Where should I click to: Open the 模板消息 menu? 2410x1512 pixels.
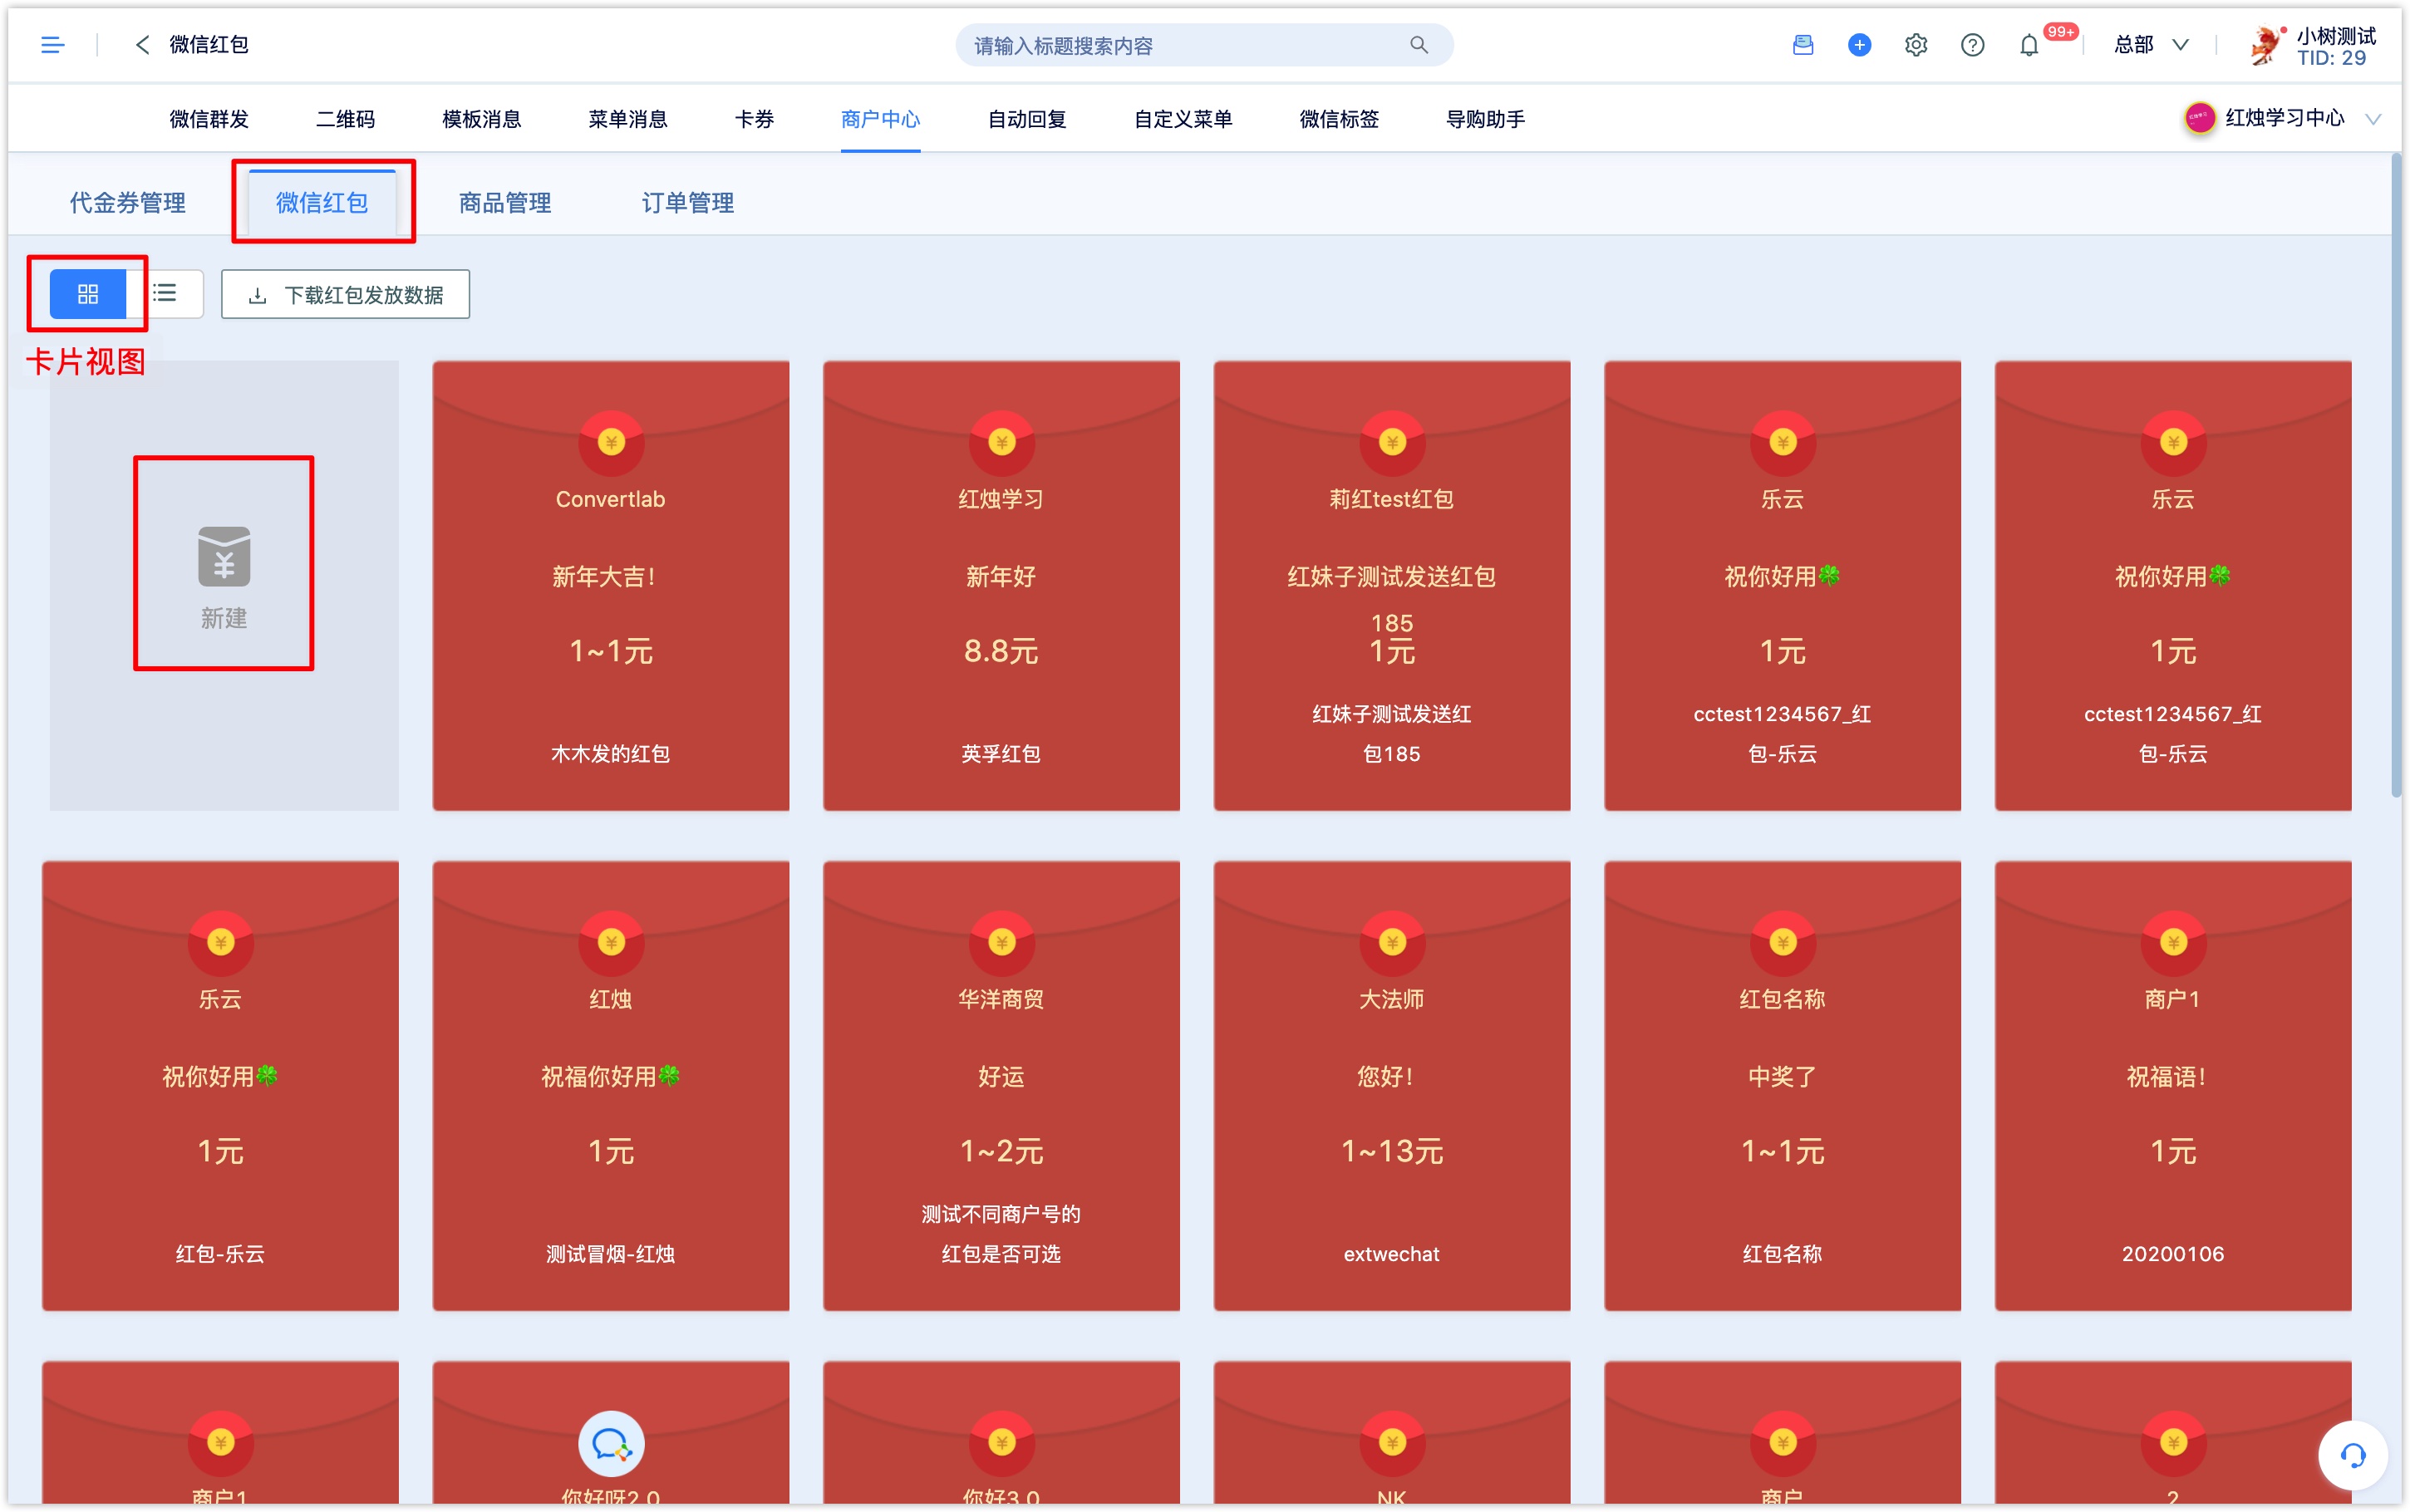481,119
